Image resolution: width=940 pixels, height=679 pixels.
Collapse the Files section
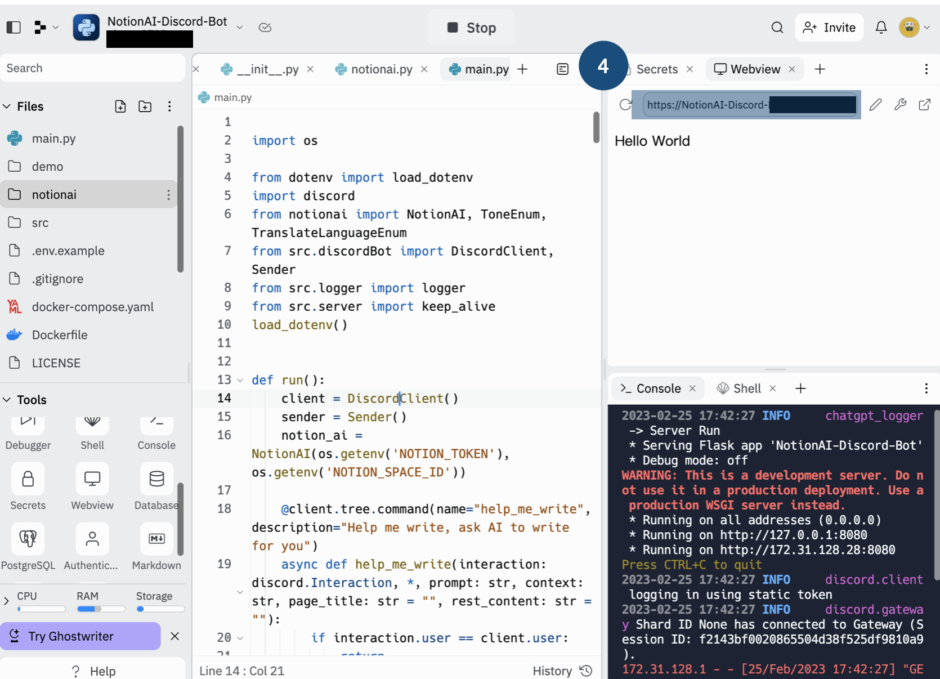(7, 106)
